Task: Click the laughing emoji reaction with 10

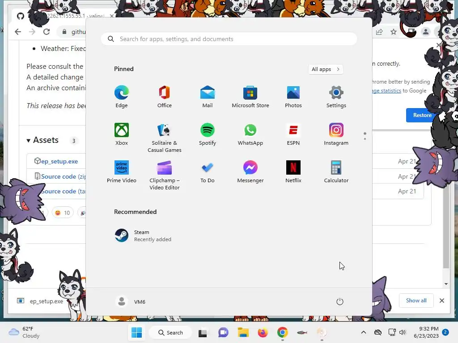Action: [x=63, y=213]
